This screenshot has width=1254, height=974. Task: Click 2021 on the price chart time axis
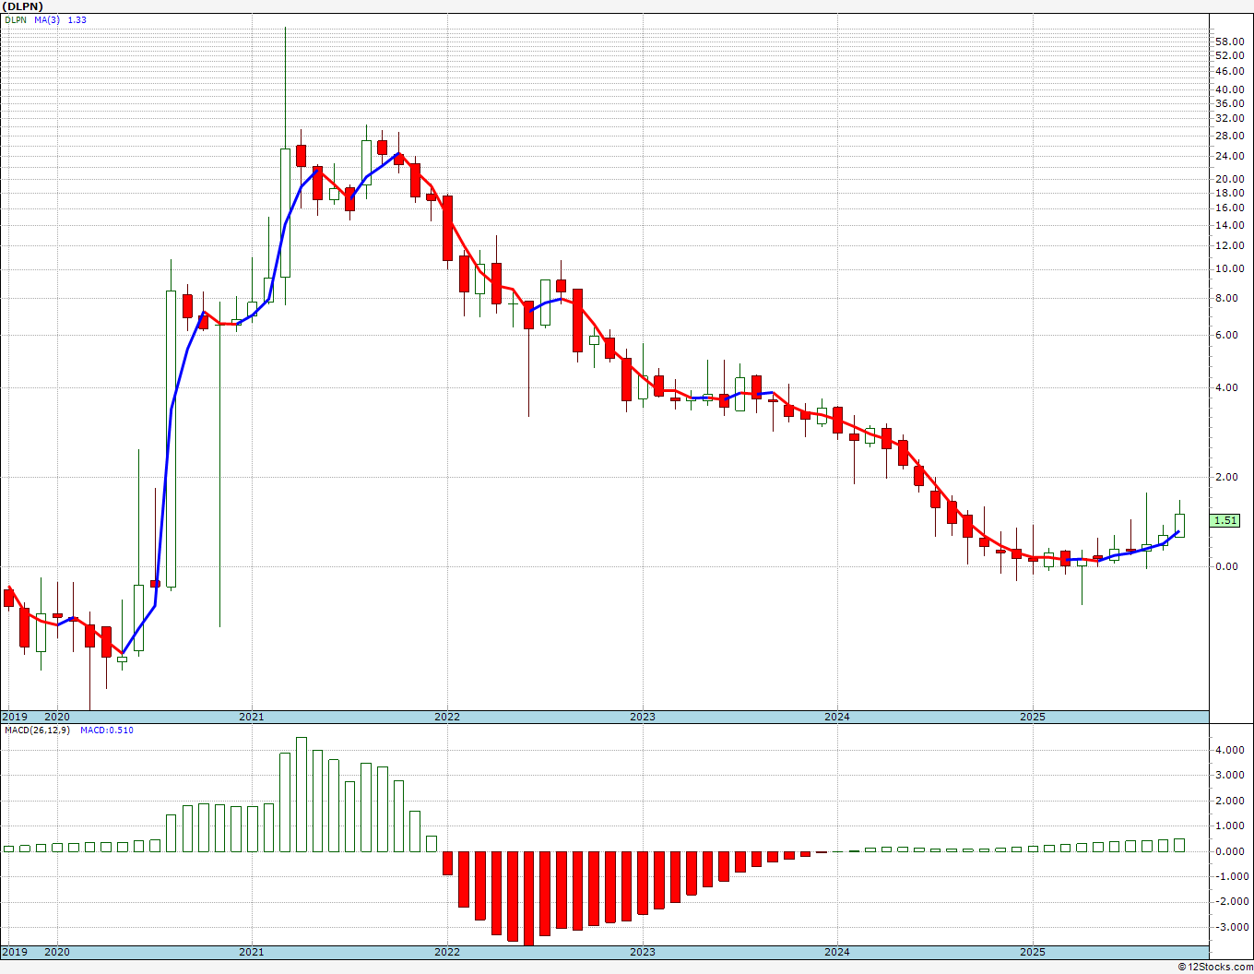(x=252, y=717)
